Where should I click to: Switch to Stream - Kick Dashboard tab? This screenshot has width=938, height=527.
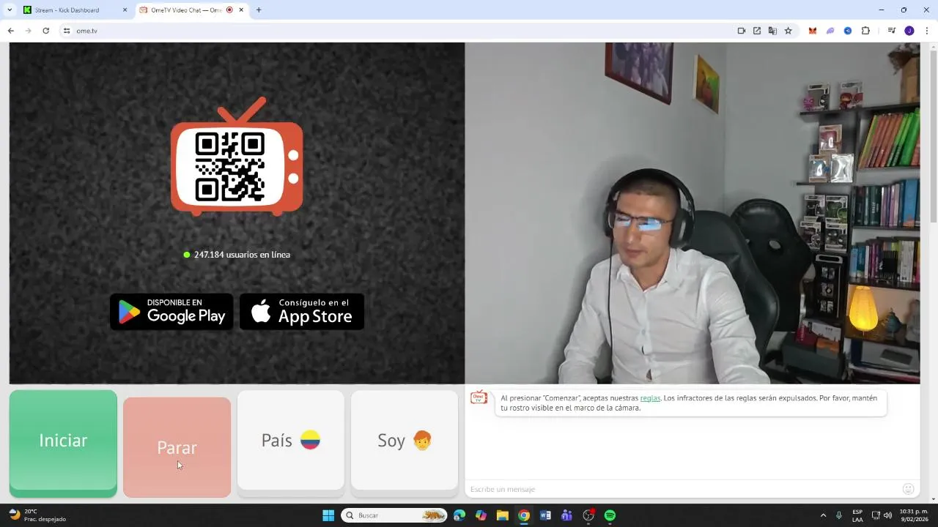pyautogui.click(x=74, y=10)
